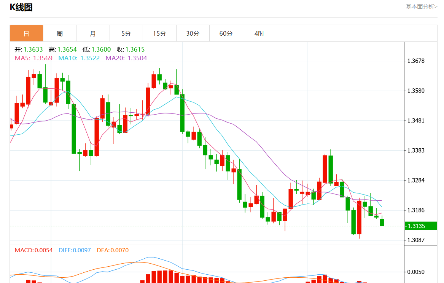Open the 30分 interval tab
The width and height of the screenshot is (444, 283).
(x=193, y=33)
